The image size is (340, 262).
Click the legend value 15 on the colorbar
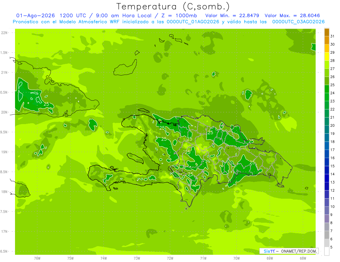pyautogui.click(x=333, y=166)
